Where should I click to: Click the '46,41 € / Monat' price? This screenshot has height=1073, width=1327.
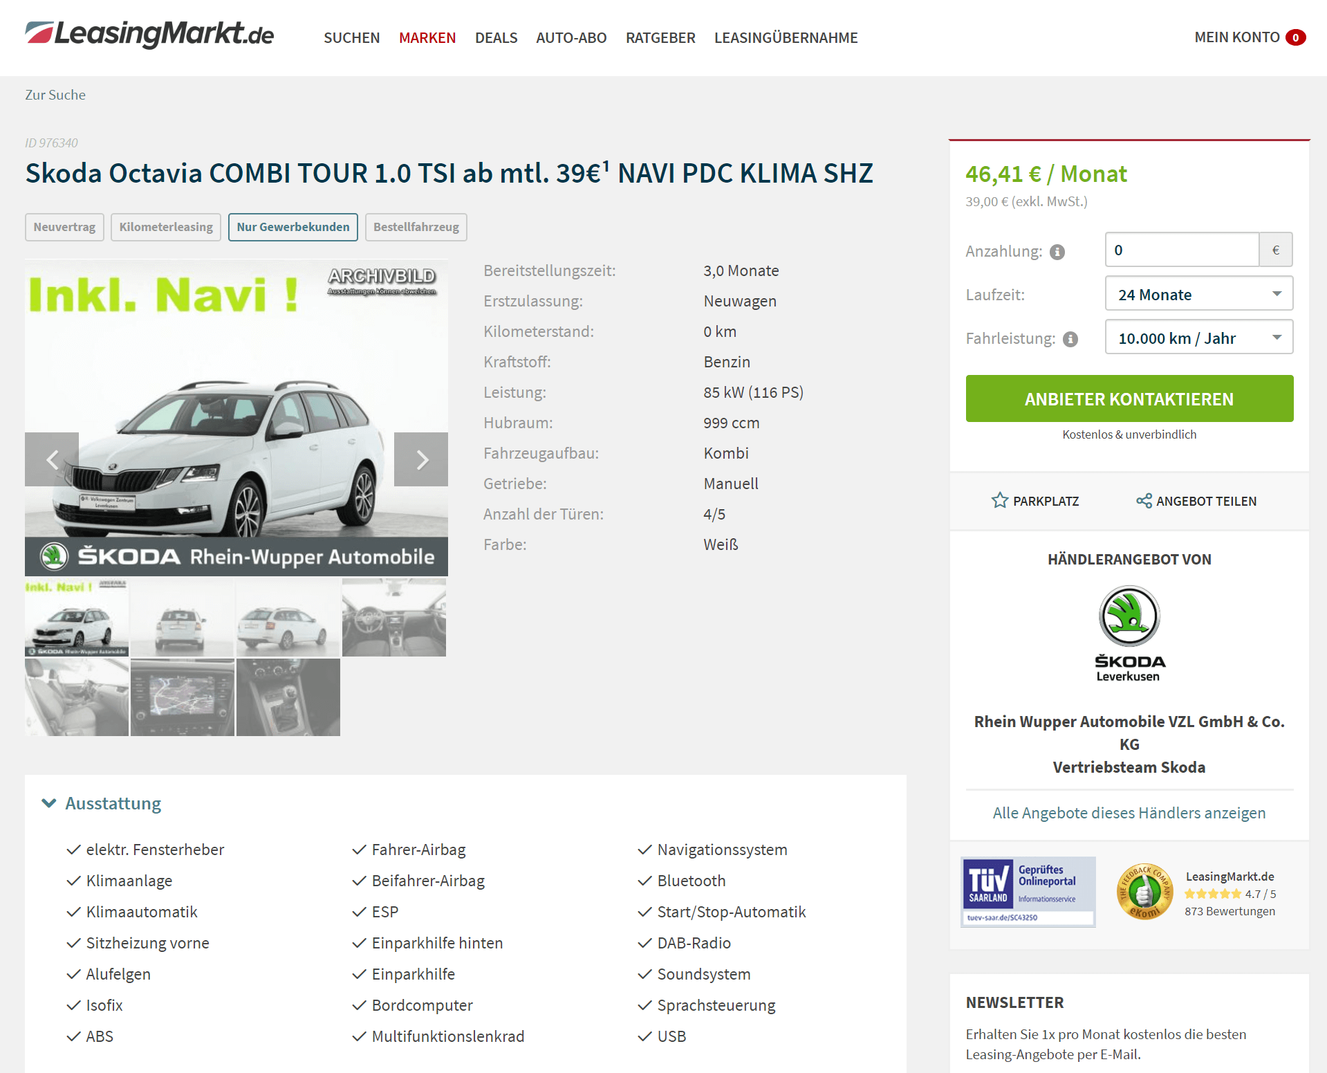(1046, 174)
